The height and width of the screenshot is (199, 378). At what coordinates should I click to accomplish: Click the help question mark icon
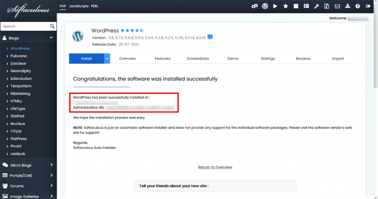point(358,6)
